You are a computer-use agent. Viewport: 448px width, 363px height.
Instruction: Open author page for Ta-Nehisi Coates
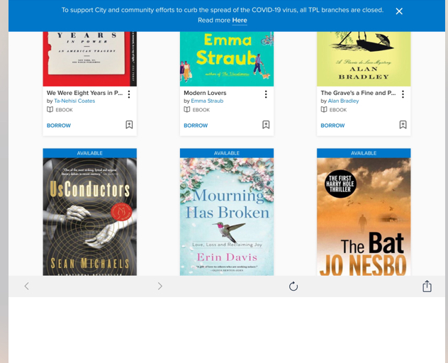[74, 101]
